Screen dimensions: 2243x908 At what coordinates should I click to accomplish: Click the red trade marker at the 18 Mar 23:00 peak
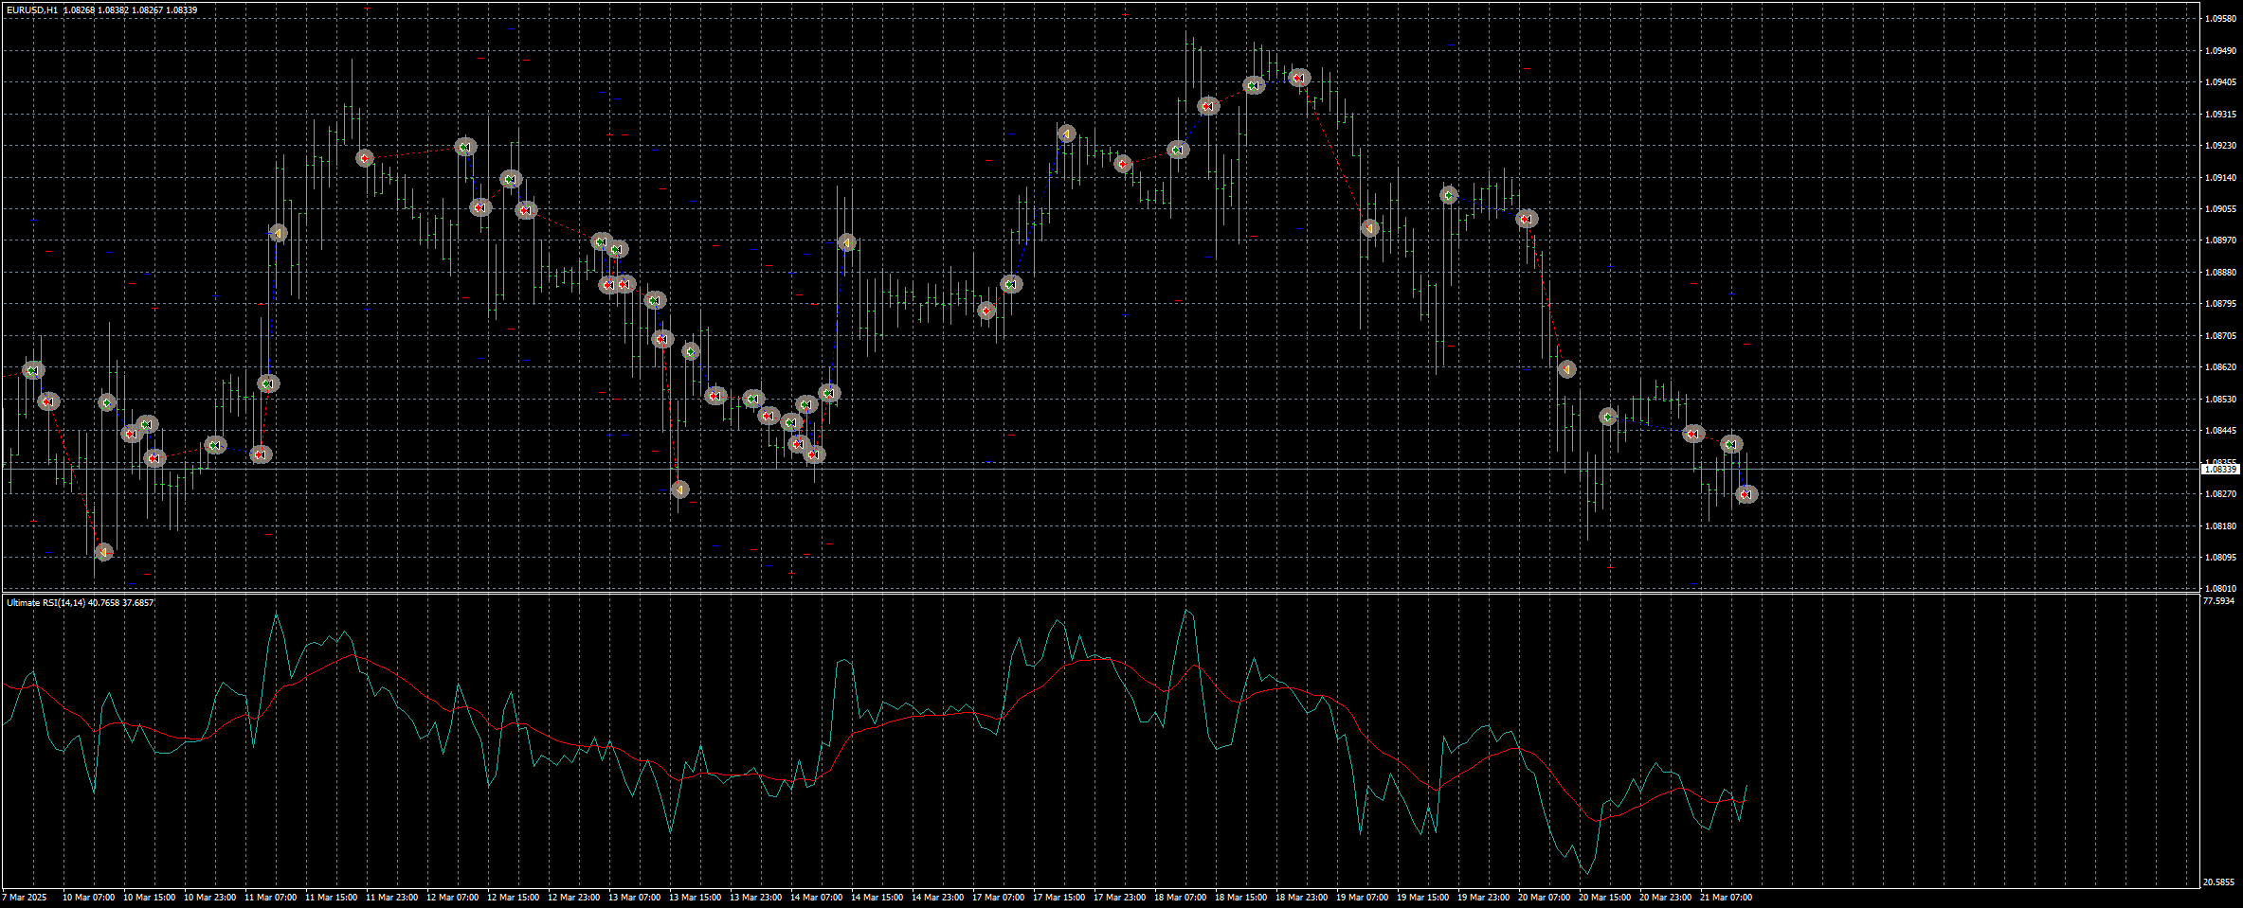tap(1299, 79)
